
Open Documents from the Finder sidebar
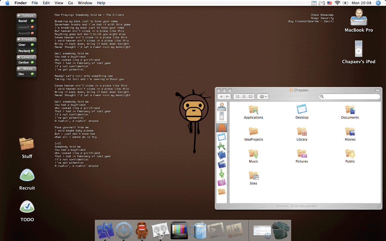click(222, 155)
